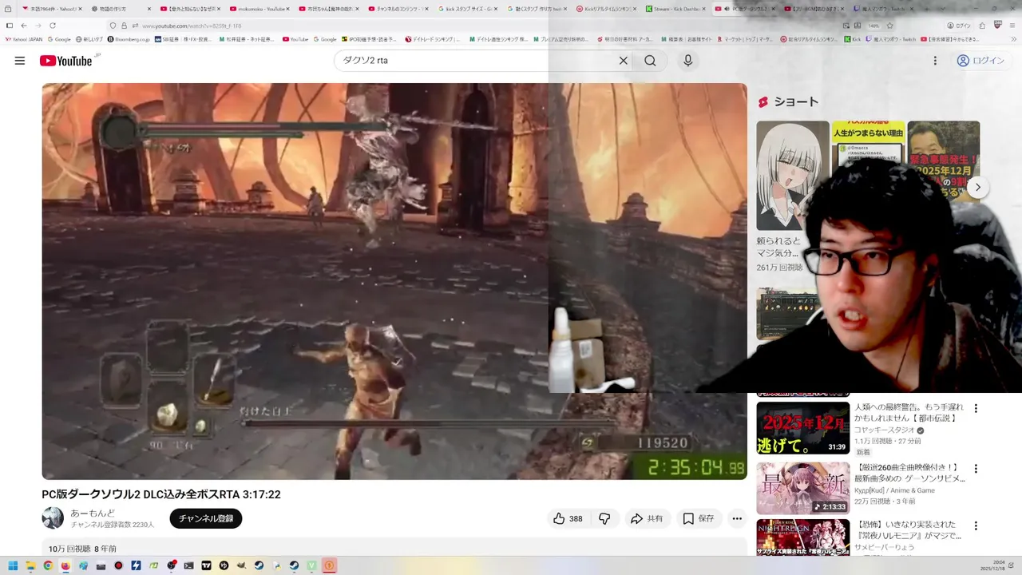The image size is (1022, 575).
Task: Clear the search box with the X
Action: (624, 61)
